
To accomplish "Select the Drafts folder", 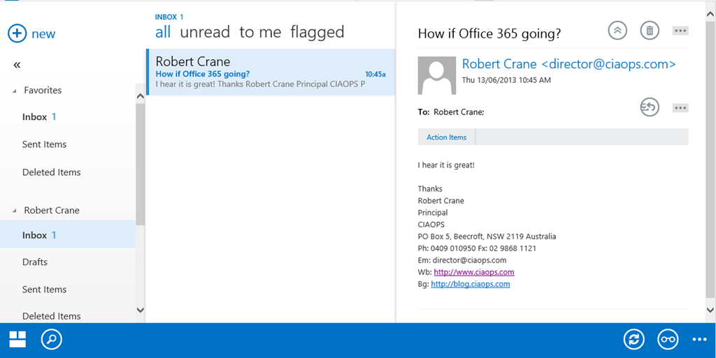I will [x=35, y=262].
